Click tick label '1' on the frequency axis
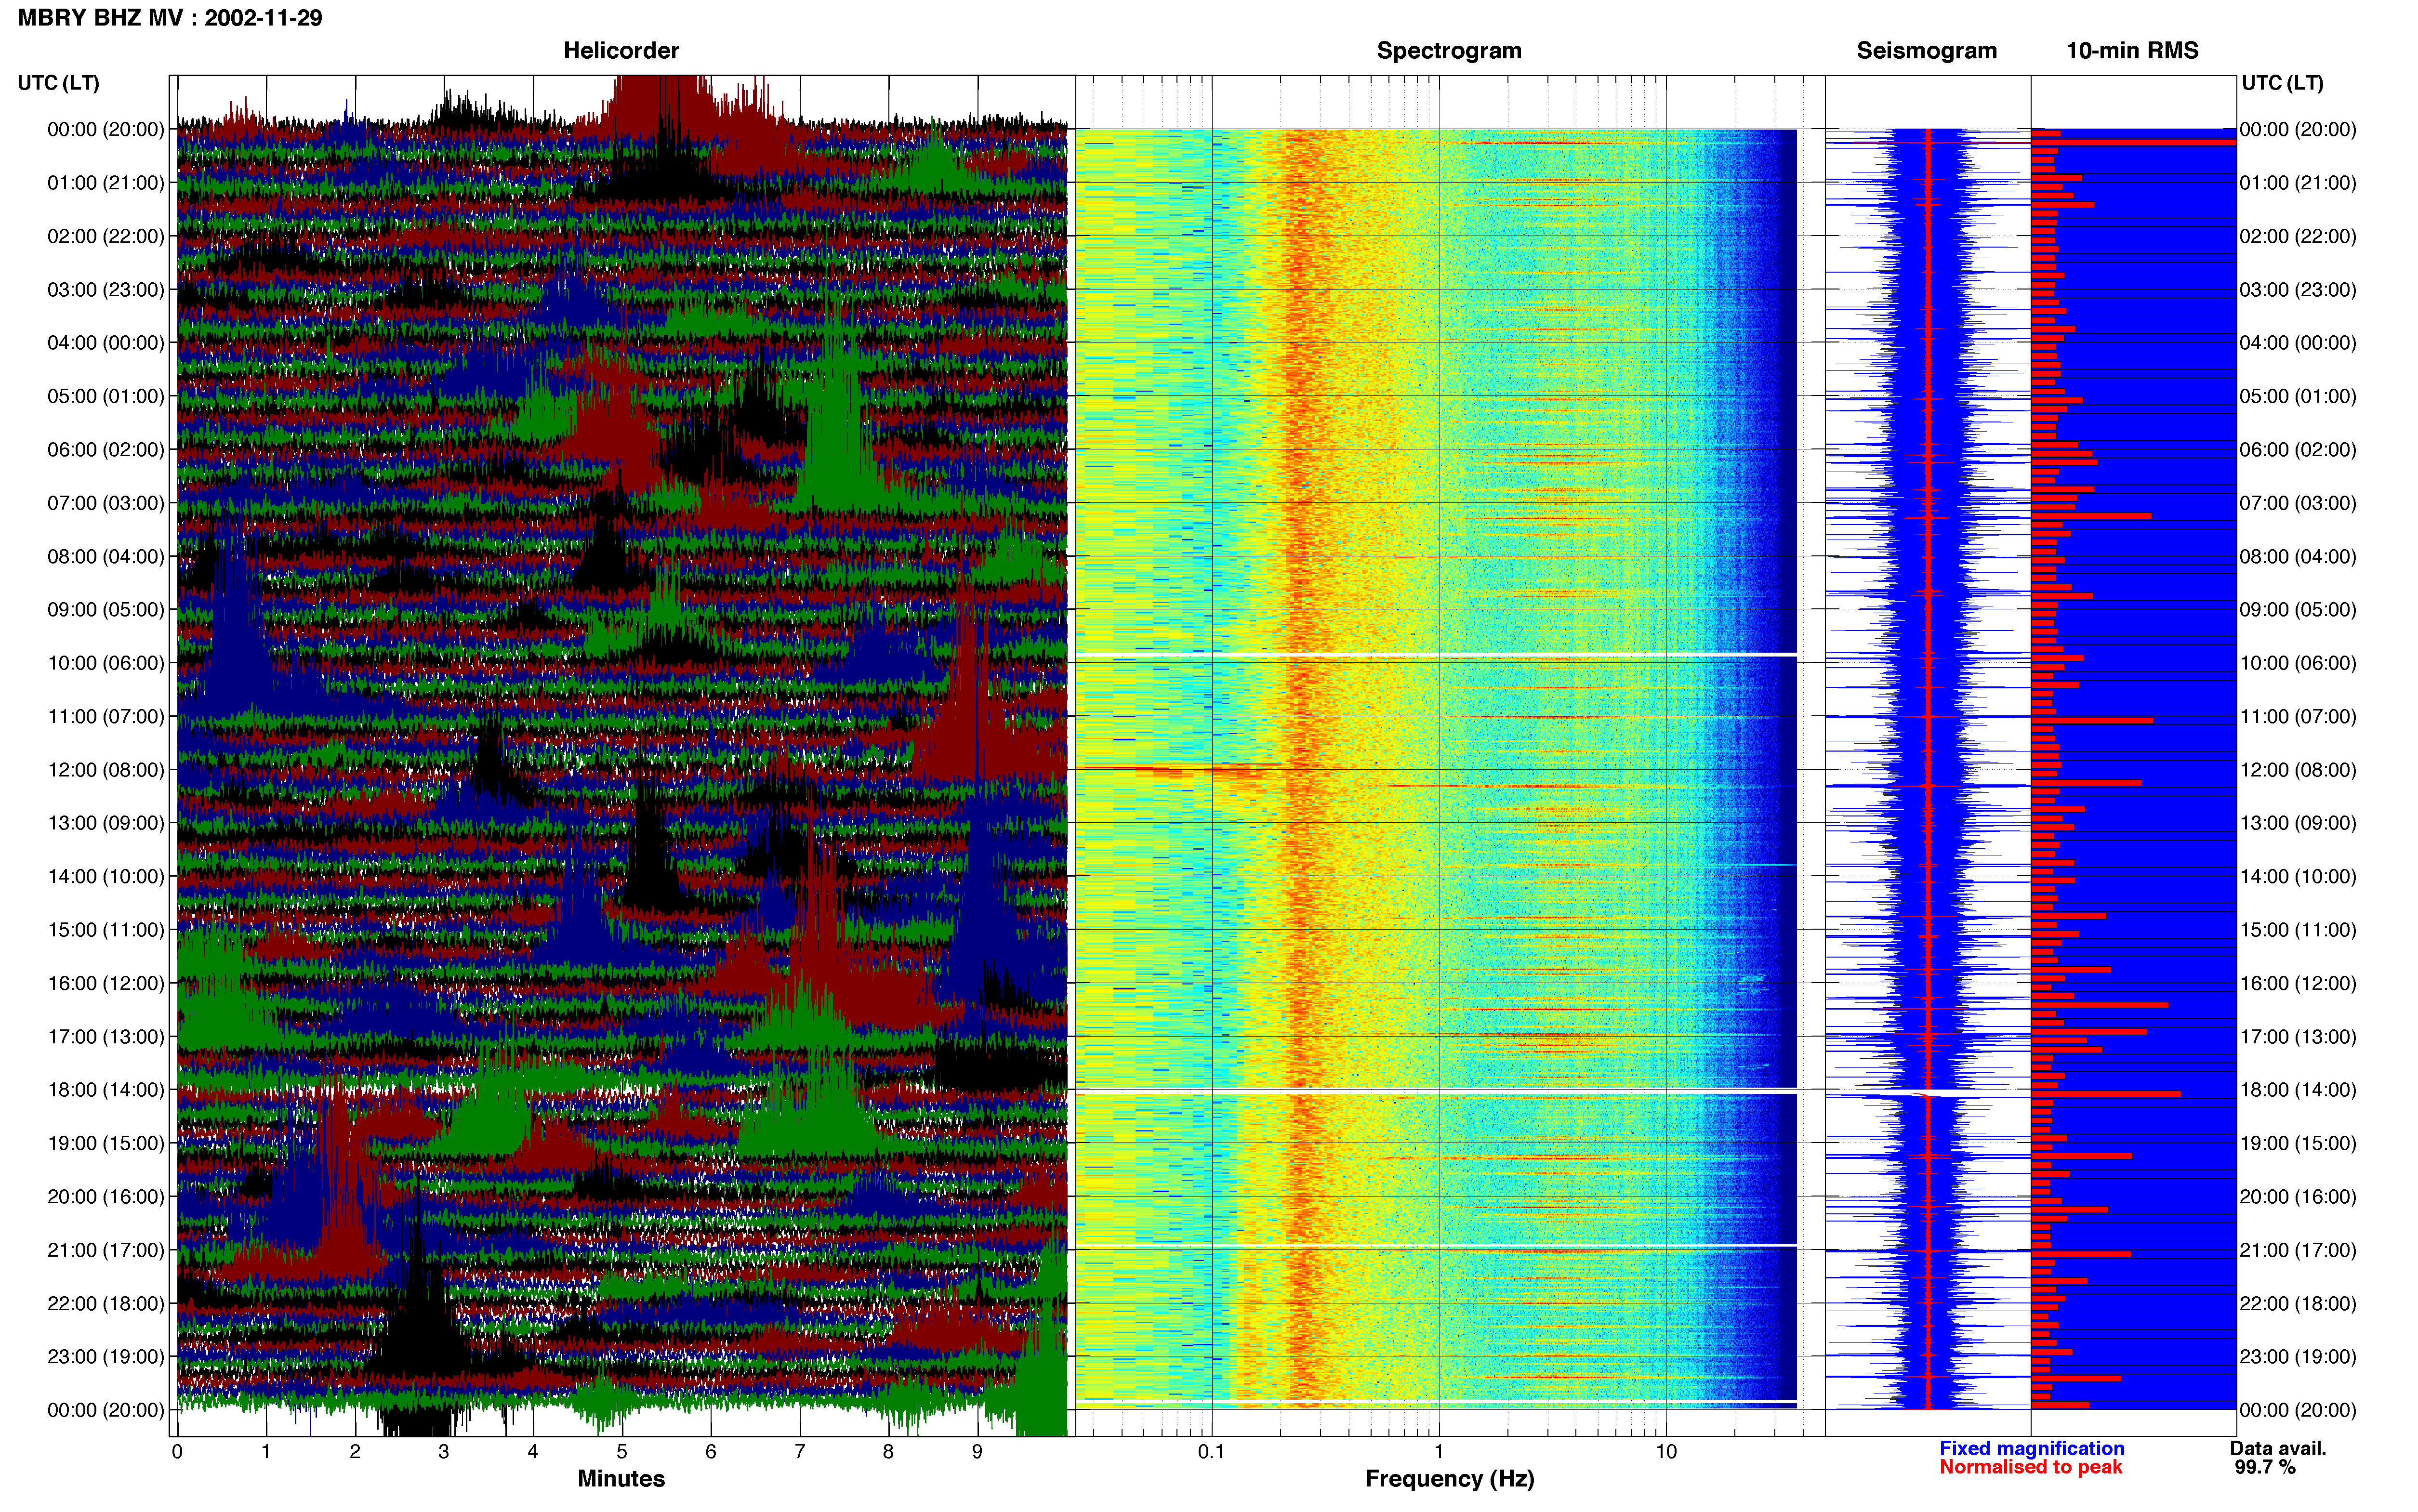This screenshot has height=1512, width=2418. point(1439,1452)
